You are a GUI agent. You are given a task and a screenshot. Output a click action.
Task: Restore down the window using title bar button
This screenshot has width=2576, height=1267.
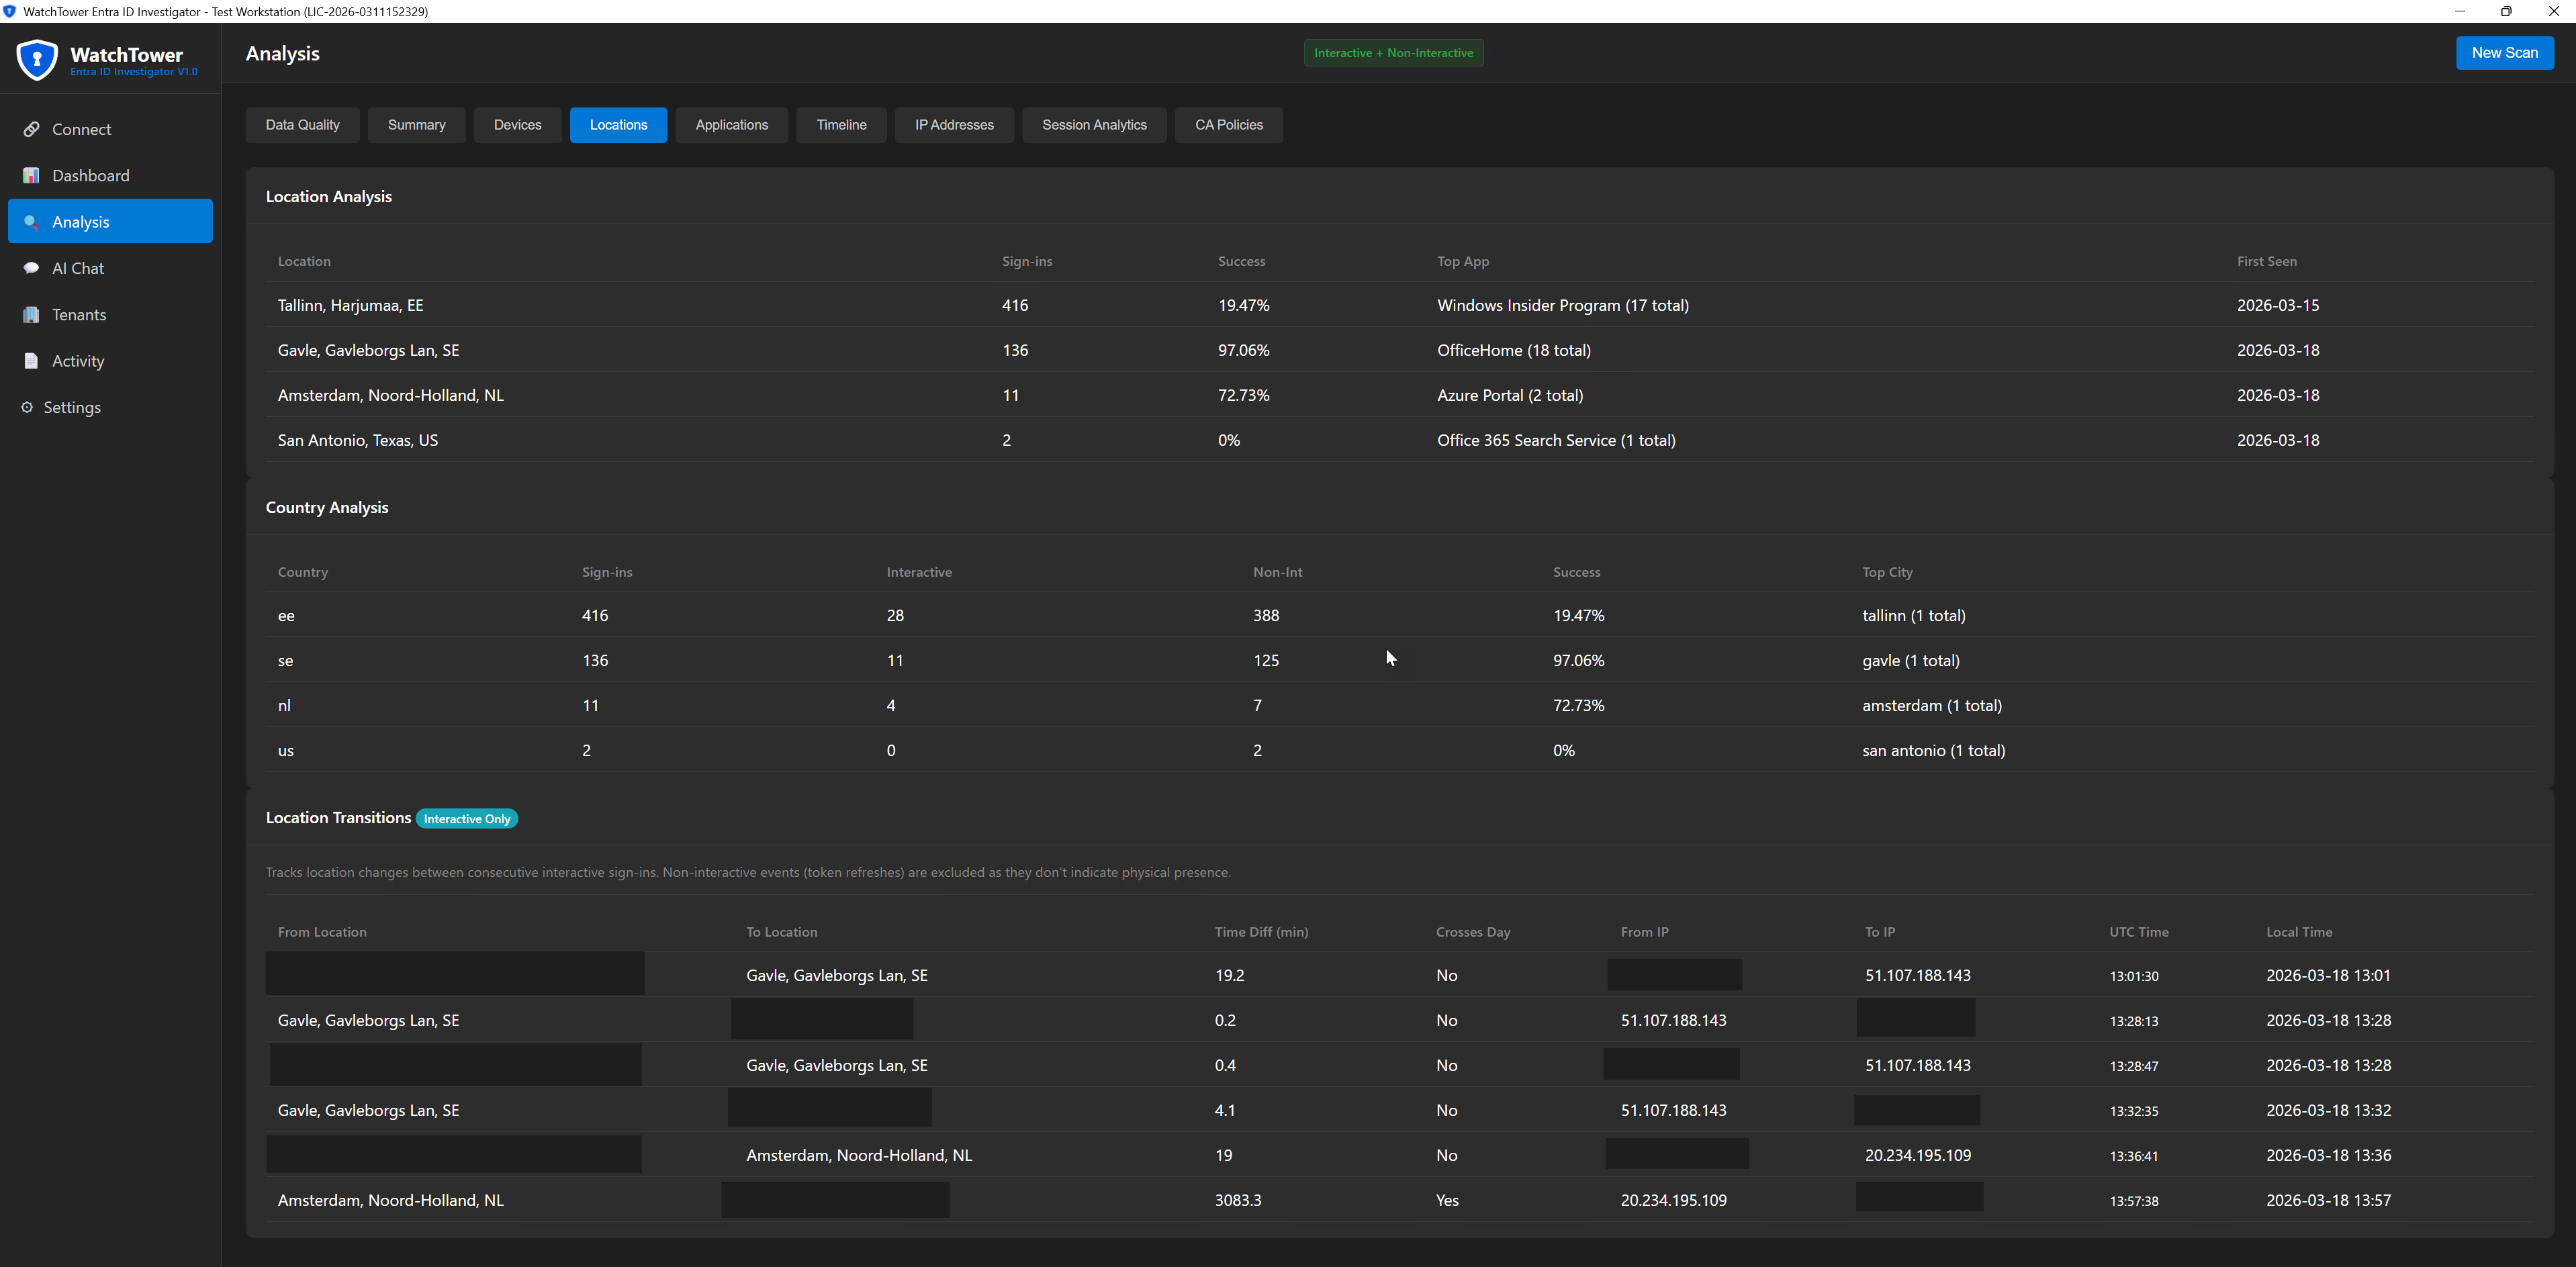coord(2505,11)
